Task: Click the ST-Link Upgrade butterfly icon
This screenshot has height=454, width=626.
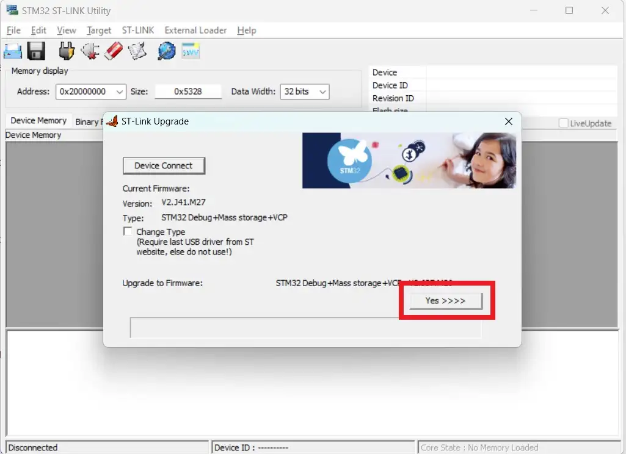Action: [112, 121]
